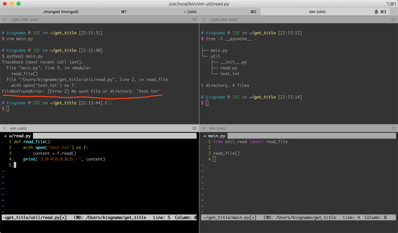Click the '<get_title/util/read.py[+]' status bar entry

(x=35, y=218)
